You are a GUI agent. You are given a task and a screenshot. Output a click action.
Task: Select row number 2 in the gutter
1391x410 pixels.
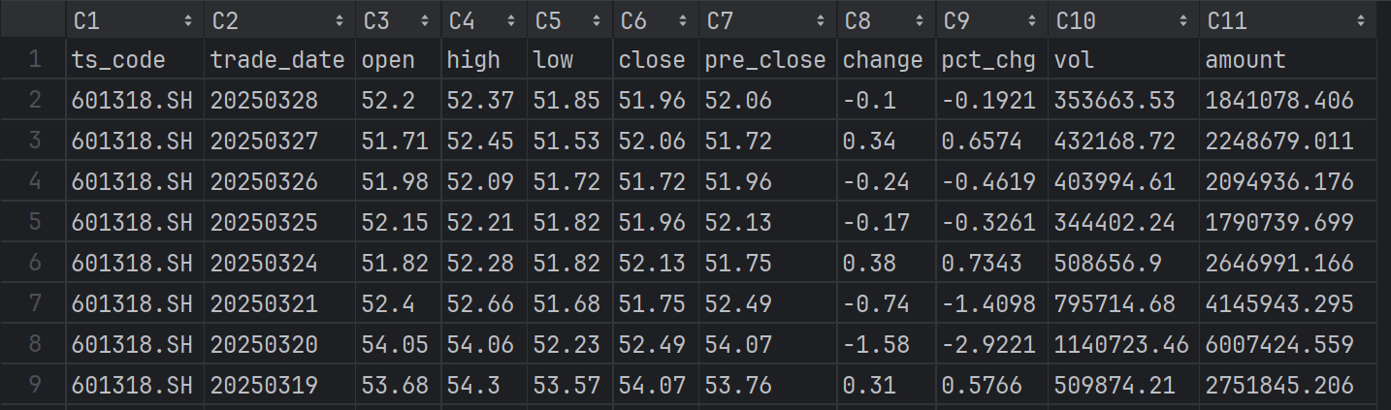(35, 100)
